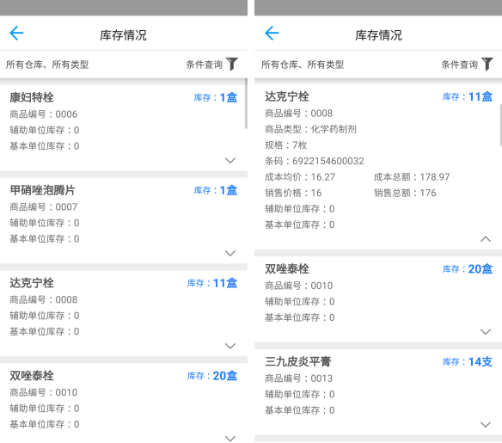The height and width of the screenshot is (443, 502).
Task: Tap 条件查询 on the left screen
Action: point(205,65)
